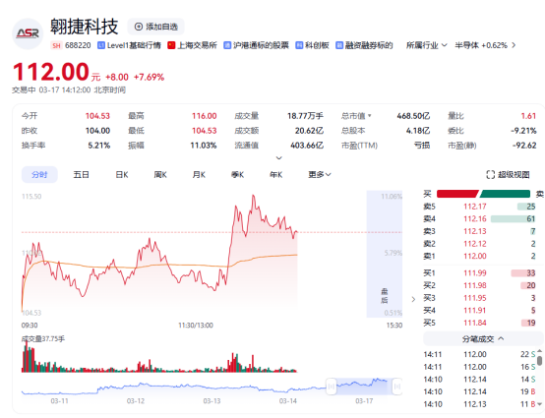Click the trade list scrollbar thumb
Image resolution: width=545 pixels, height=418 pixels.
pos(539,360)
